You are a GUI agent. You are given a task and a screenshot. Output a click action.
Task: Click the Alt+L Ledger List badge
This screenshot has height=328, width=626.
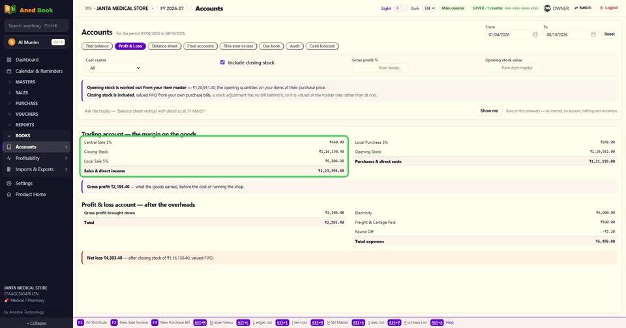(x=243, y=322)
